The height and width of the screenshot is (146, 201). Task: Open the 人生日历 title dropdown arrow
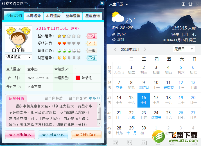[127, 4]
